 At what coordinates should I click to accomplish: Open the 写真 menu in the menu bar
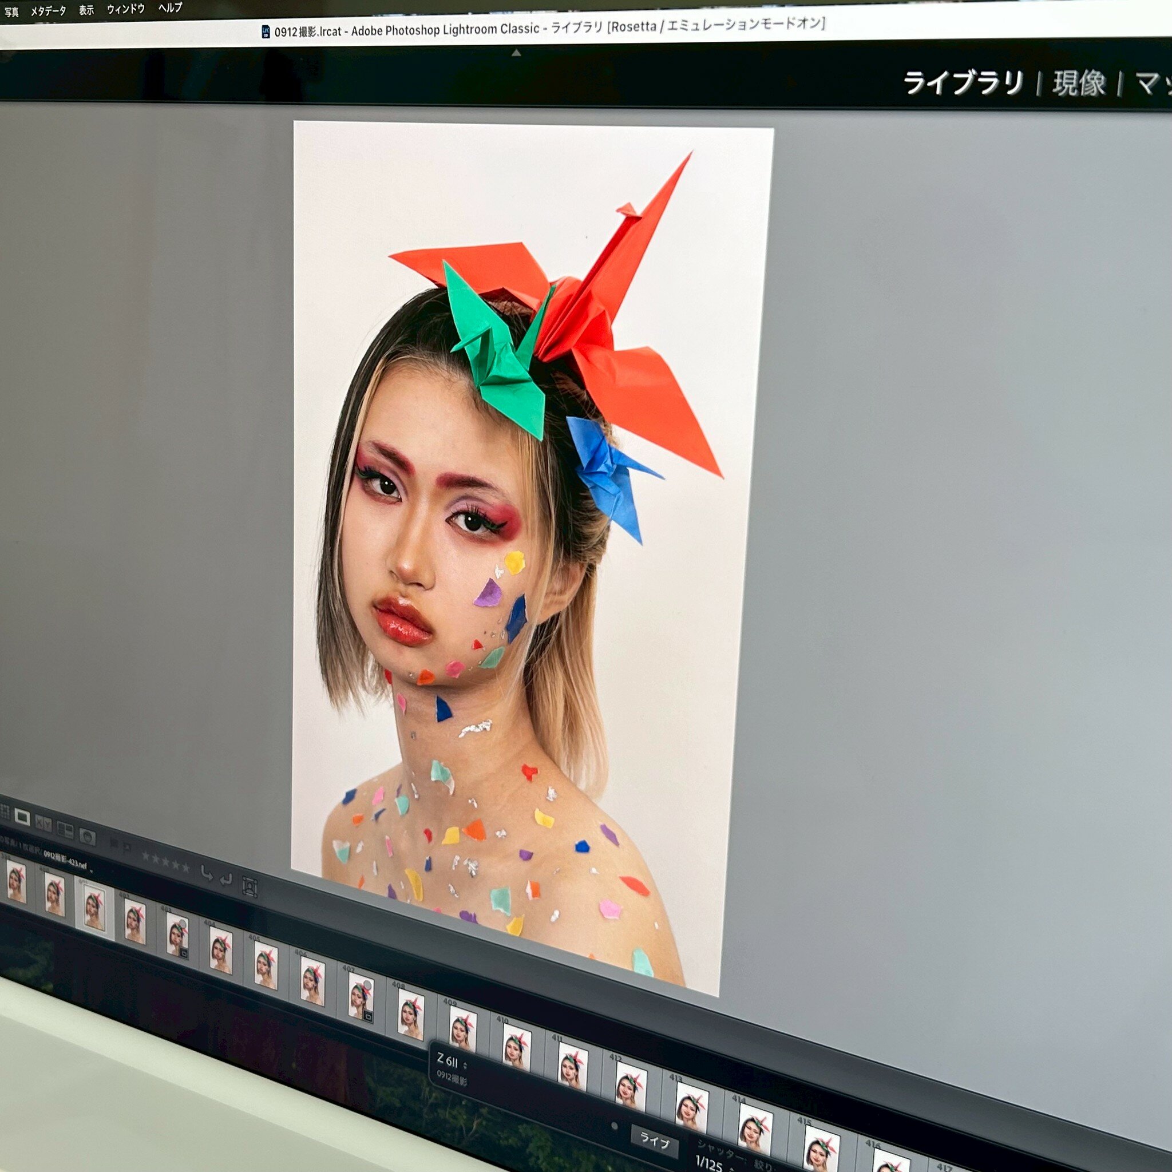[11, 12]
